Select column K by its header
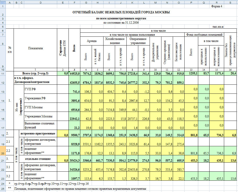The image size is (238, 192). point(132,3)
